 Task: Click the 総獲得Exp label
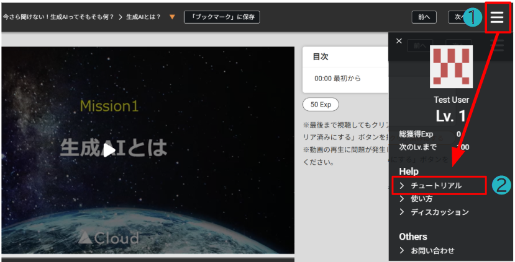tap(416, 134)
